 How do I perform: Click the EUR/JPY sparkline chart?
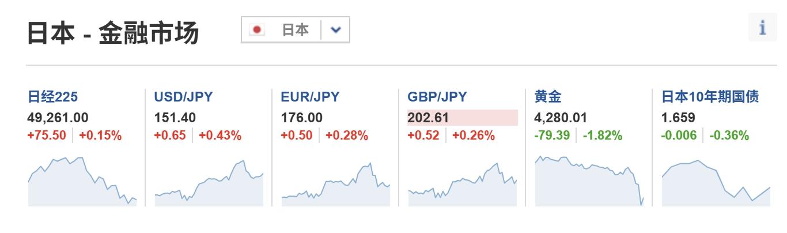click(335, 181)
